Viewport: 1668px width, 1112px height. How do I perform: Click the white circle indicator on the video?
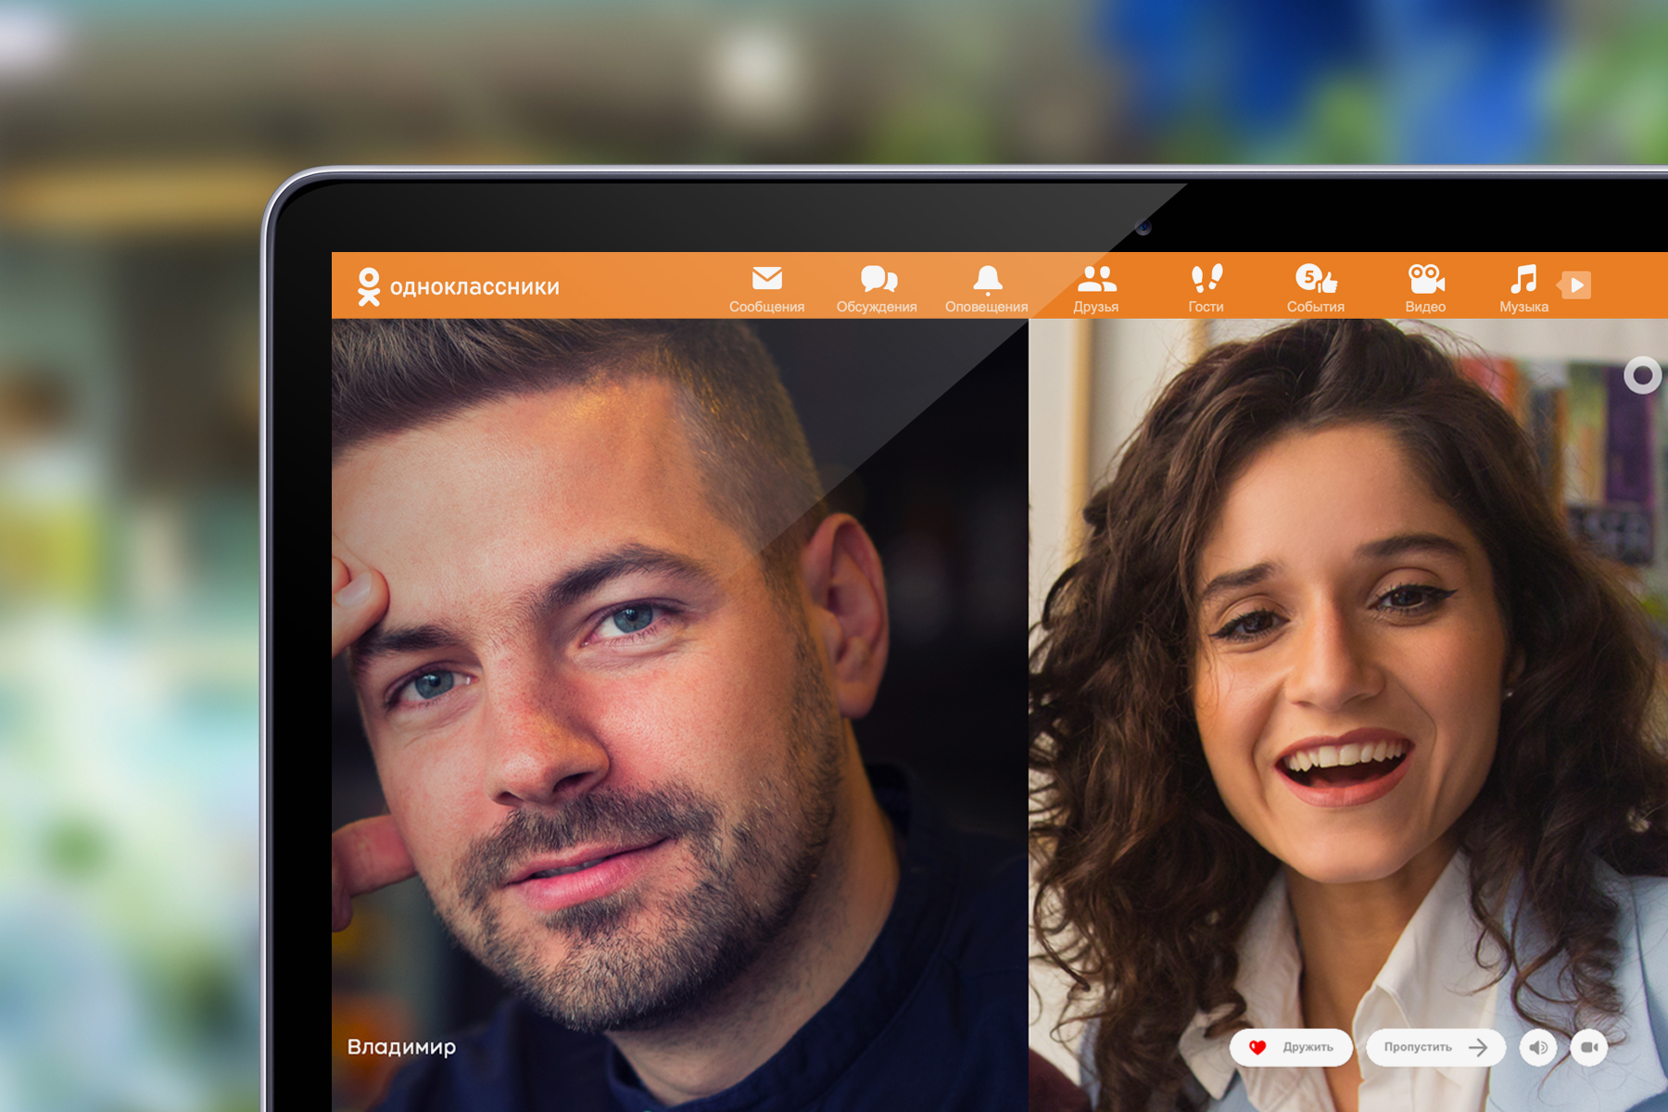coord(1642,375)
